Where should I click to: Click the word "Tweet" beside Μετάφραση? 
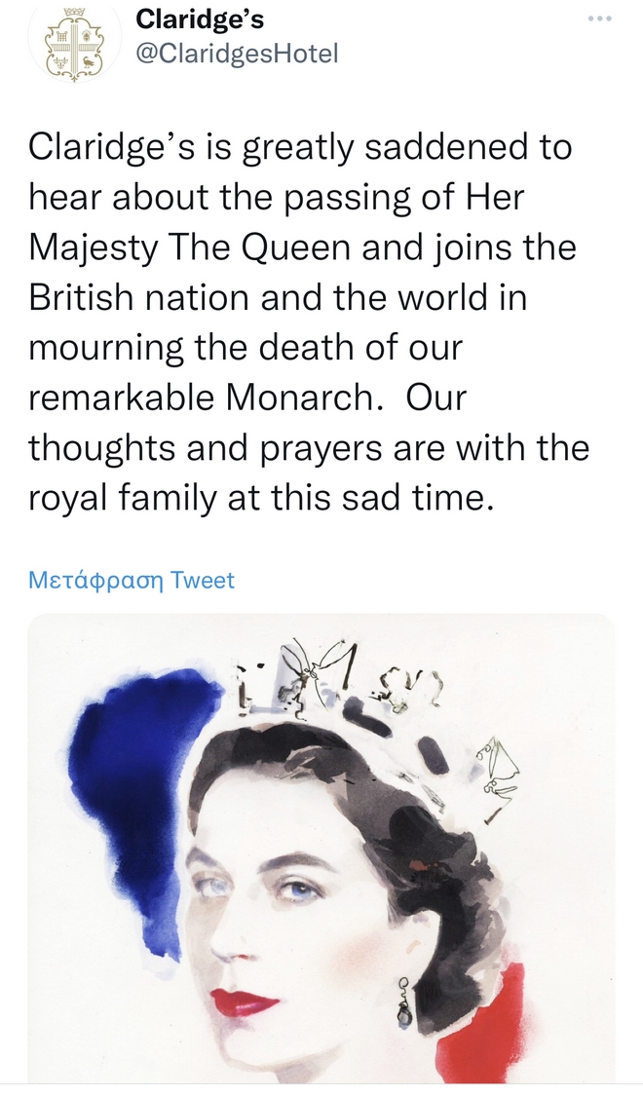[203, 581]
